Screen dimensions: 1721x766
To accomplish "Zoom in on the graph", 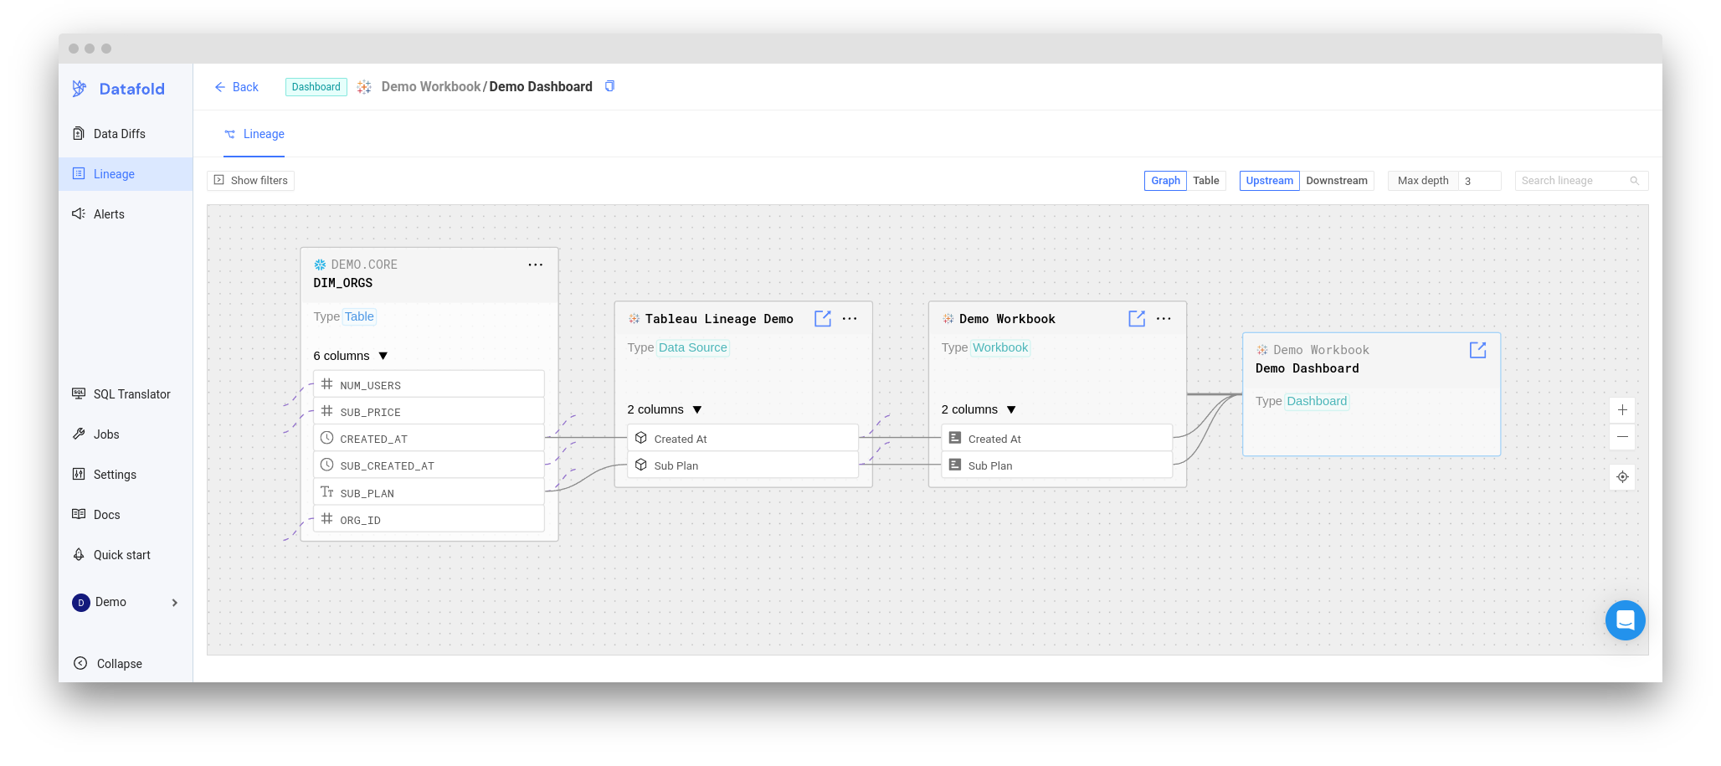I will [1622, 410].
